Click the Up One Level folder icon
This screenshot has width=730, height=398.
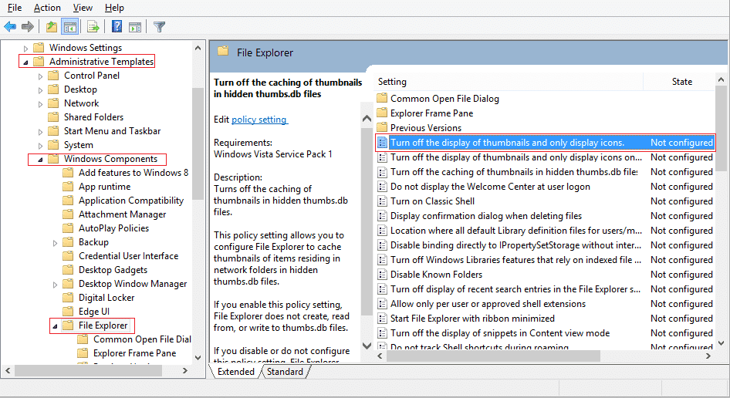(x=51, y=27)
